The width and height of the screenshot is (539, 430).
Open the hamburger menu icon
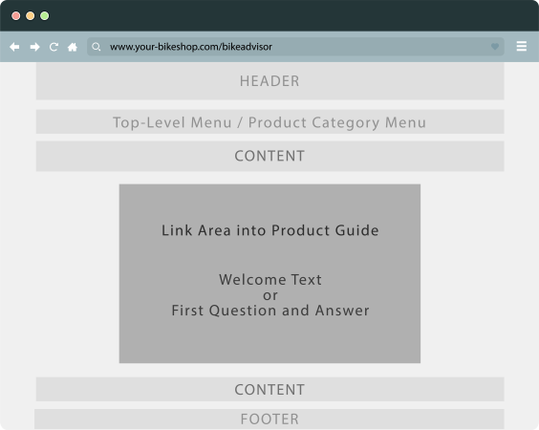(522, 46)
